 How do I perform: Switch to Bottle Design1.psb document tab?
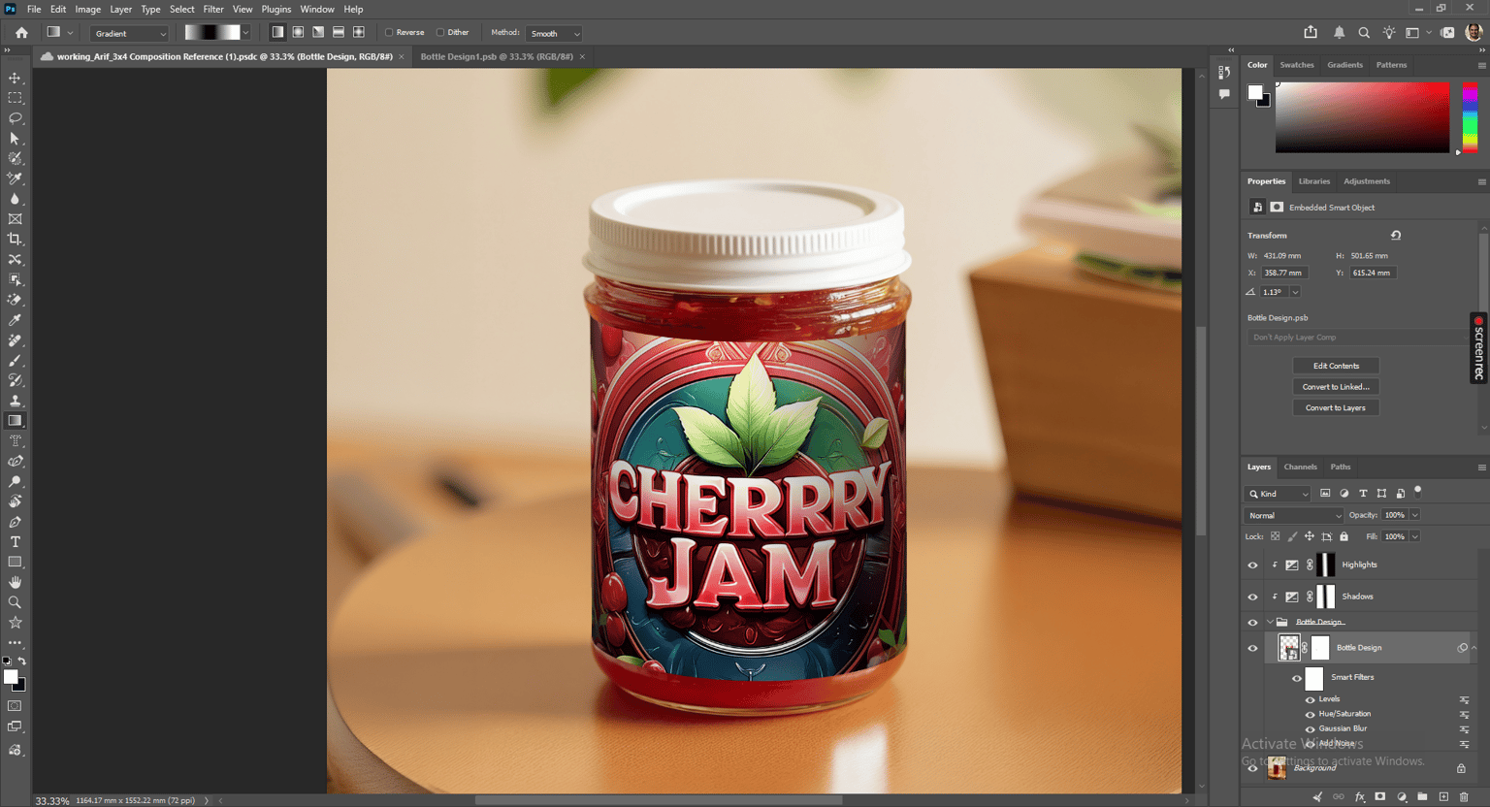coord(496,56)
